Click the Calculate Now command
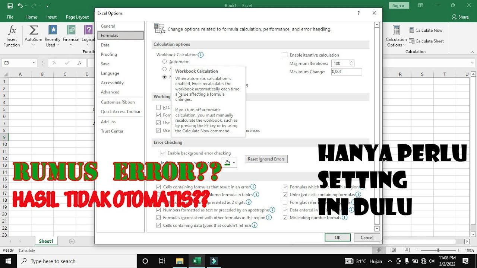 point(426,30)
